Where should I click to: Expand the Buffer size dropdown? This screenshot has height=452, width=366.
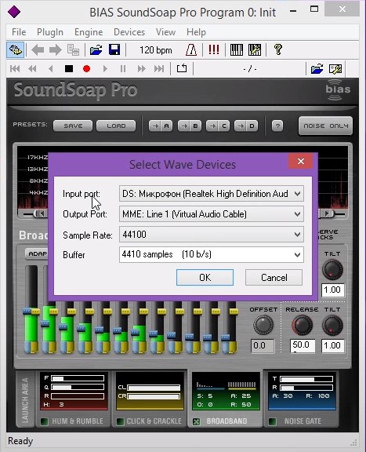(212, 254)
